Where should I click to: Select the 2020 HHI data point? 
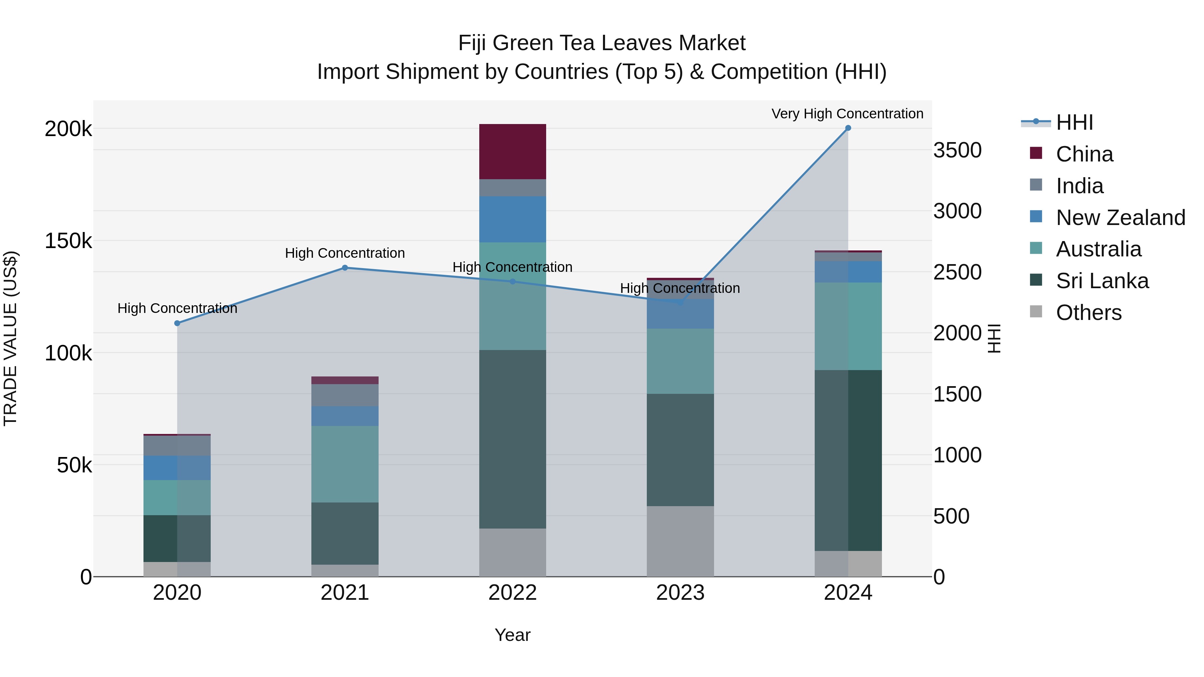pyautogui.click(x=177, y=323)
